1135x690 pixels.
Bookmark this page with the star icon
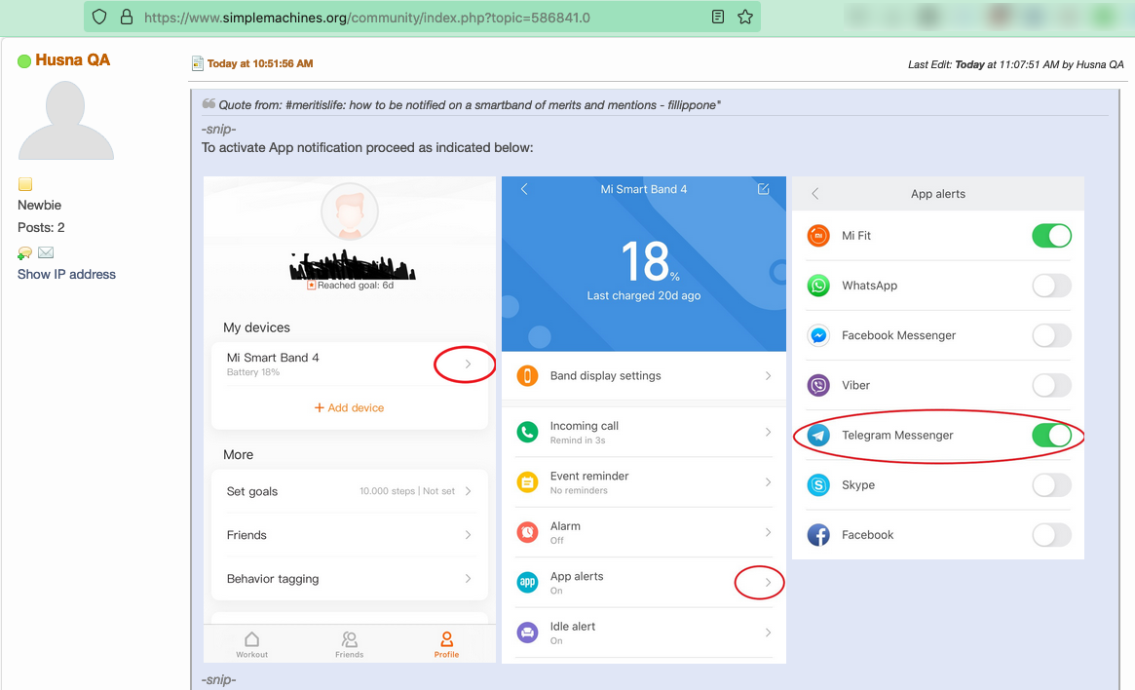click(745, 17)
